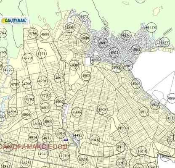
Task: Select zone marker 4914
Action: click(x=61, y=134)
